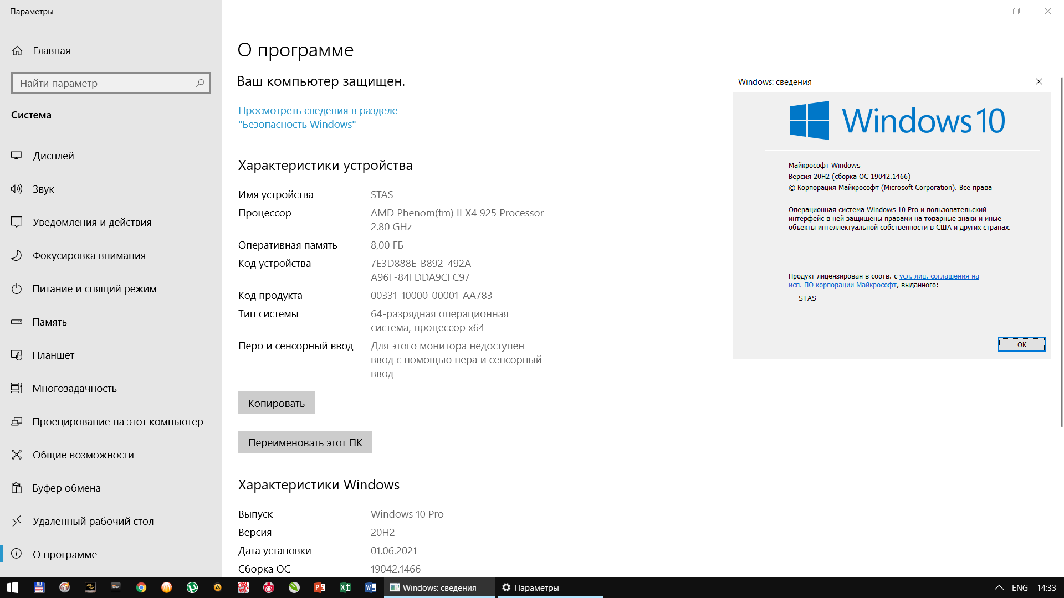Open Excel from the taskbar
This screenshot has width=1064, height=598.
pyautogui.click(x=345, y=587)
